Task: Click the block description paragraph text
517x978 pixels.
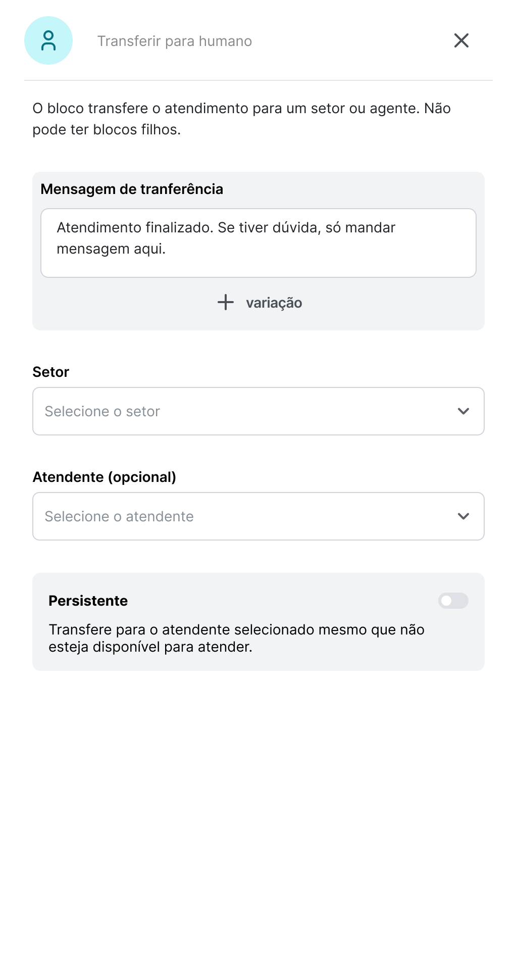Action: 241,119
